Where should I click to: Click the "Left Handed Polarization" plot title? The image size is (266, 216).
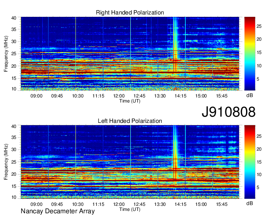pyautogui.click(x=130, y=121)
